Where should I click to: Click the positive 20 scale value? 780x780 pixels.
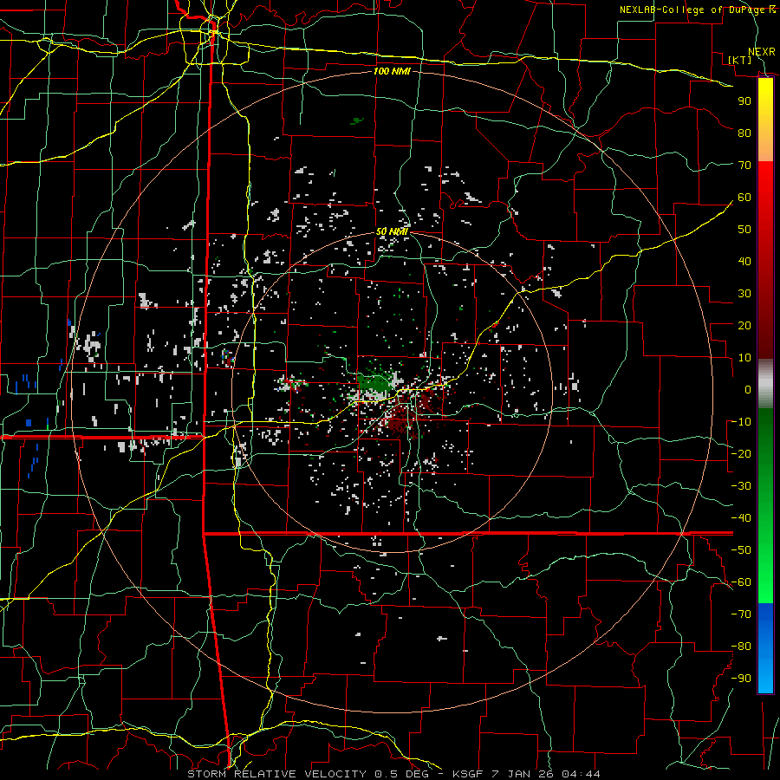click(x=744, y=325)
